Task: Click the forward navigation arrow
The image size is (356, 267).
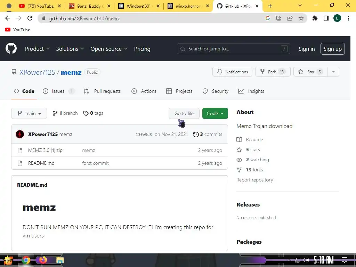Action: (x=19, y=18)
